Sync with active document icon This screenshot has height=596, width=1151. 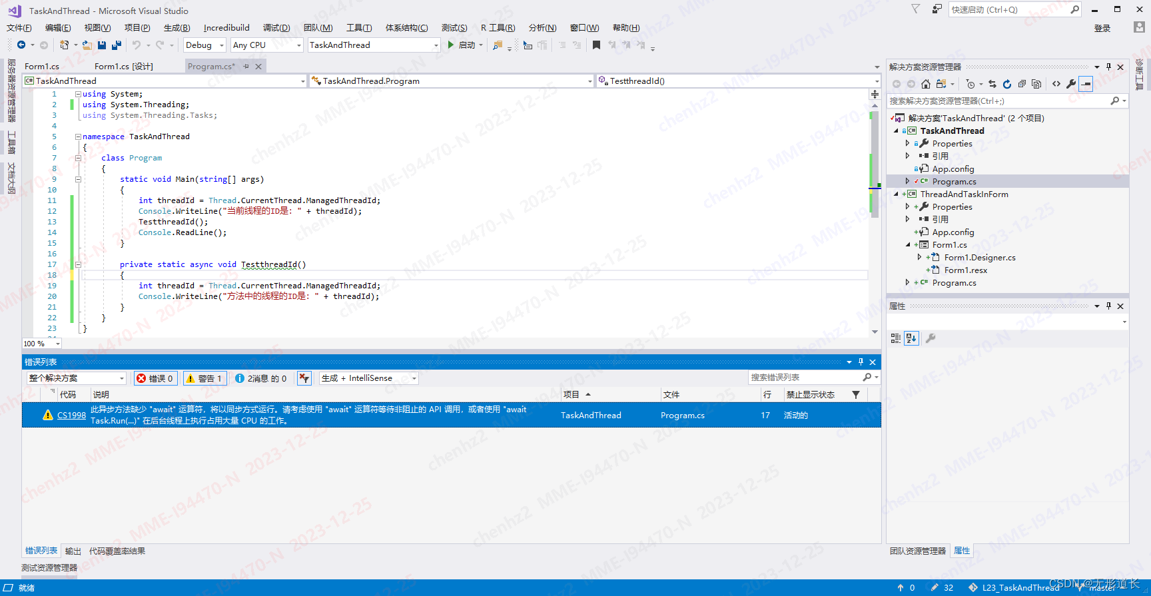[992, 84]
